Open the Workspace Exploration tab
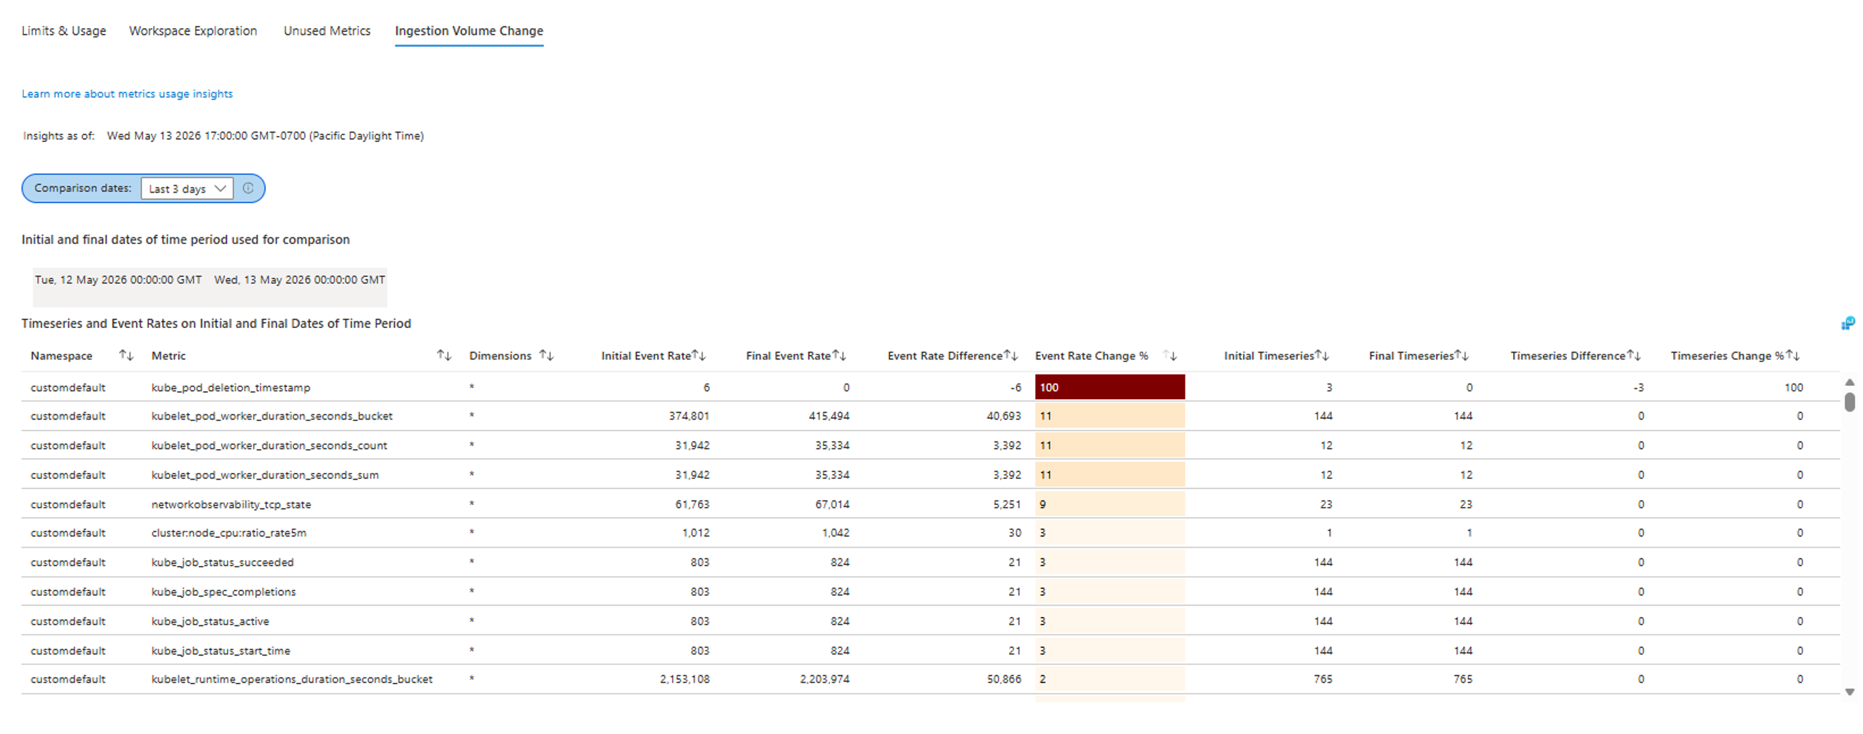Viewport: 1863px width, 734px height. (x=193, y=30)
